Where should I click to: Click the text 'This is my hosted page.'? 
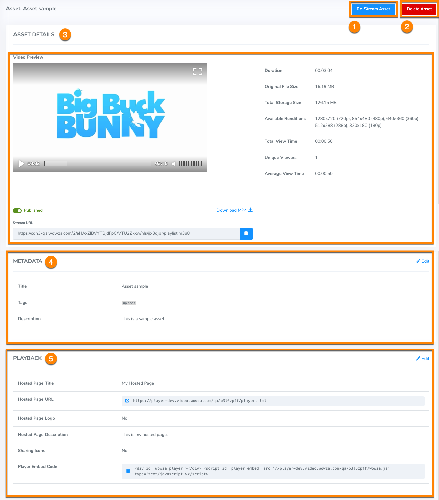[145, 435]
